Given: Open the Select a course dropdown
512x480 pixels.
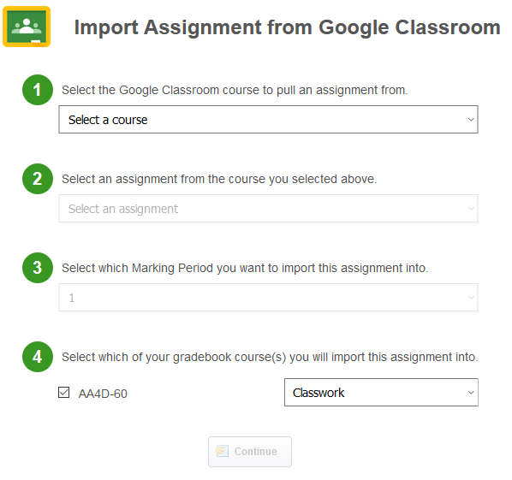Looking at the screenshot, I should [268, 120].
